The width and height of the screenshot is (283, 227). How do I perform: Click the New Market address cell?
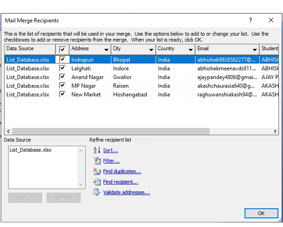[x=90, y=95]
